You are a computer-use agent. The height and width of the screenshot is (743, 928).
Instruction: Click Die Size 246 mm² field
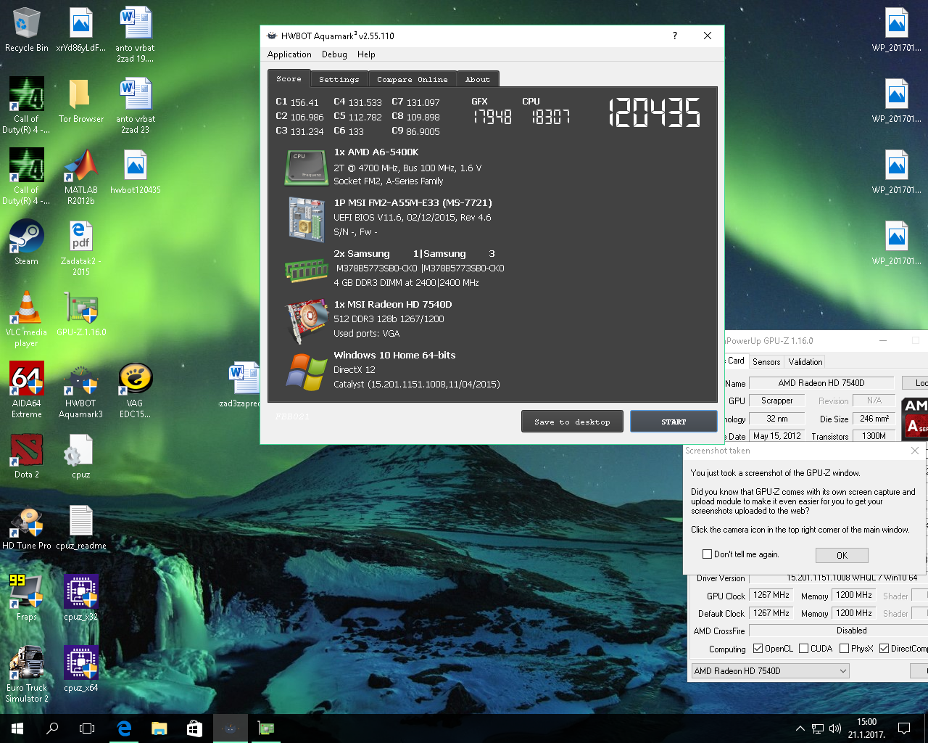pyautogui.click(x=874, y=419)
